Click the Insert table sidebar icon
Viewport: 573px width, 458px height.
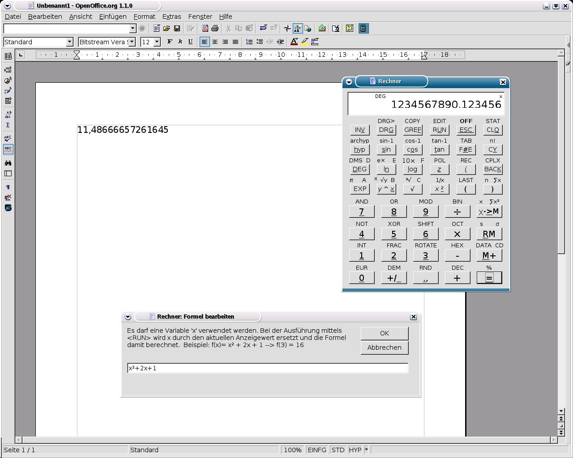(x=8, y=56)
